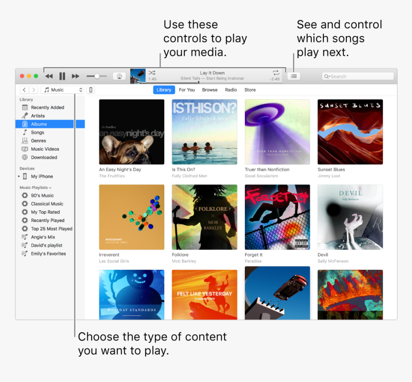Expand the My iPhone disclosure triangle

click(x=19, y=176)
